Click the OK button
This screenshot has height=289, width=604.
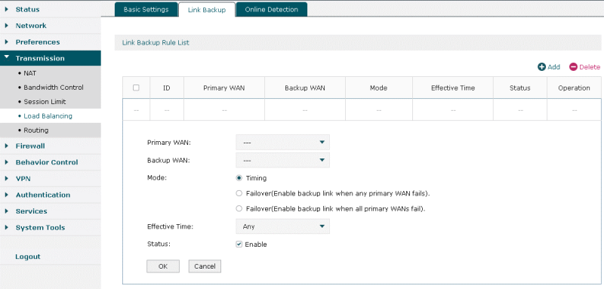pyautogui.click(x=163, y=266)
